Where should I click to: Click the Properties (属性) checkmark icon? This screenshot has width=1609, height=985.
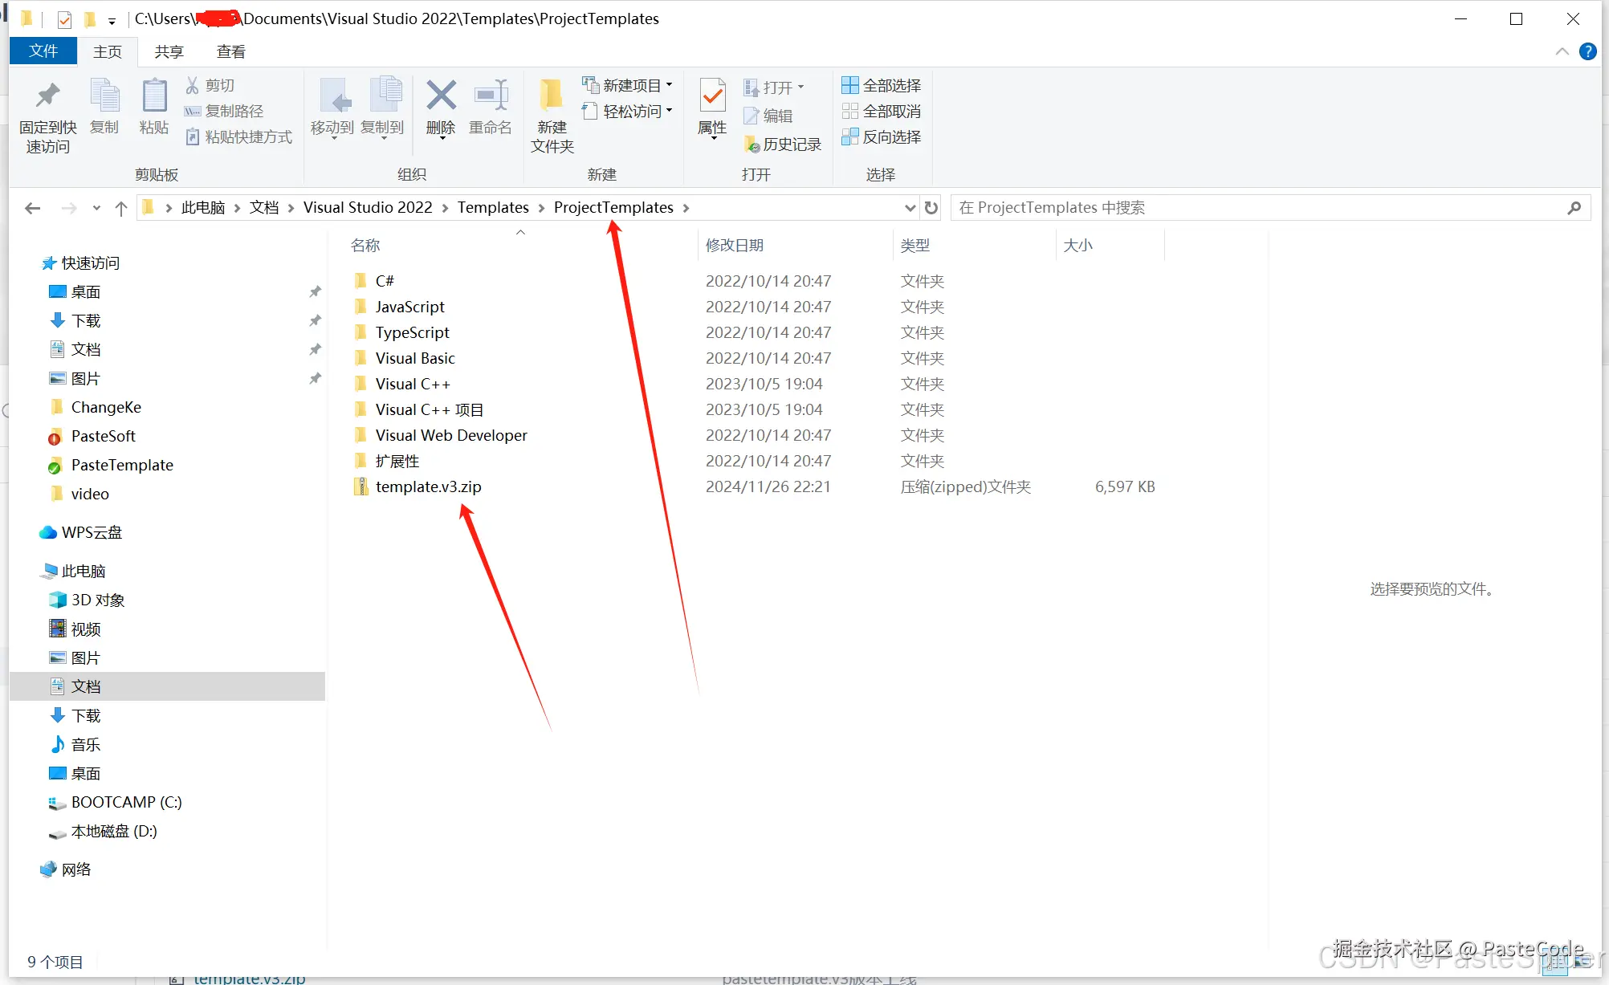pyautogui.click(x=712, y=97)
